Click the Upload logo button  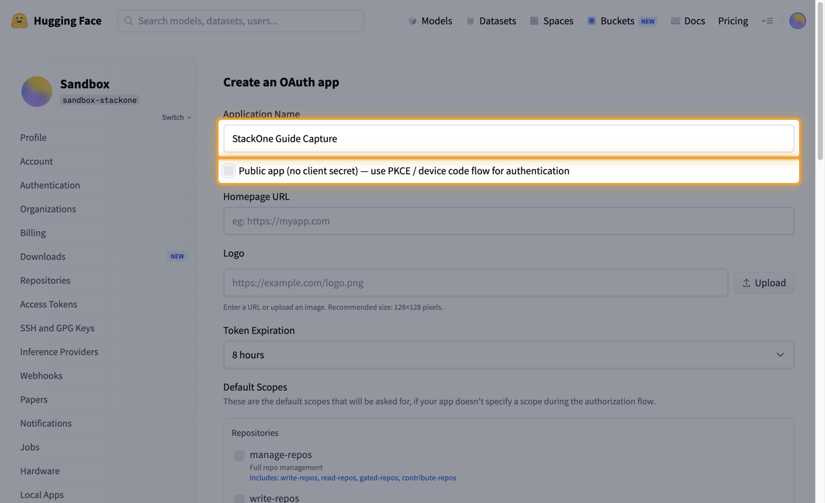click(764, 283)
